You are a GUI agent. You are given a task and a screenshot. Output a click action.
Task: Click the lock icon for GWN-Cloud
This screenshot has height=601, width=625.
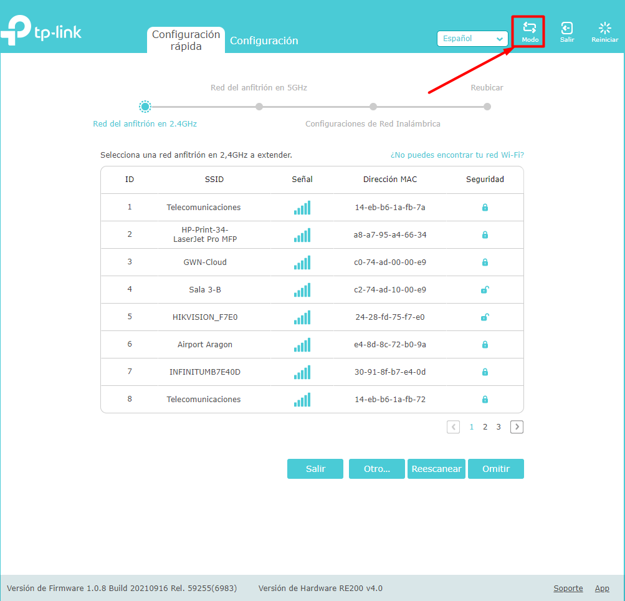[485, 262]
